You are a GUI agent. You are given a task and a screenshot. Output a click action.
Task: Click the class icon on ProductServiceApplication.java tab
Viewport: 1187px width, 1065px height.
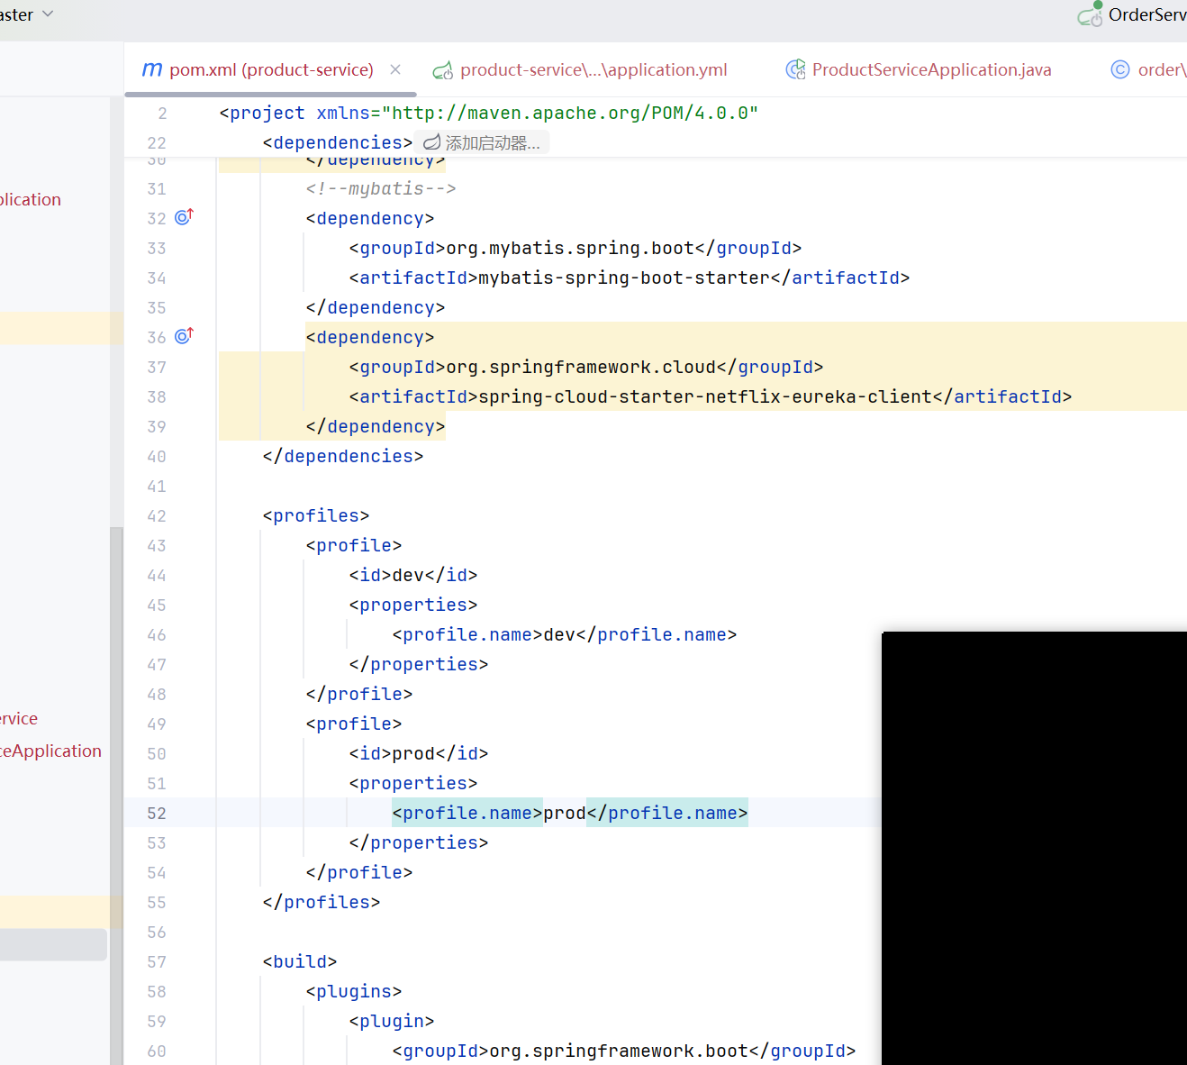point(795,69)
